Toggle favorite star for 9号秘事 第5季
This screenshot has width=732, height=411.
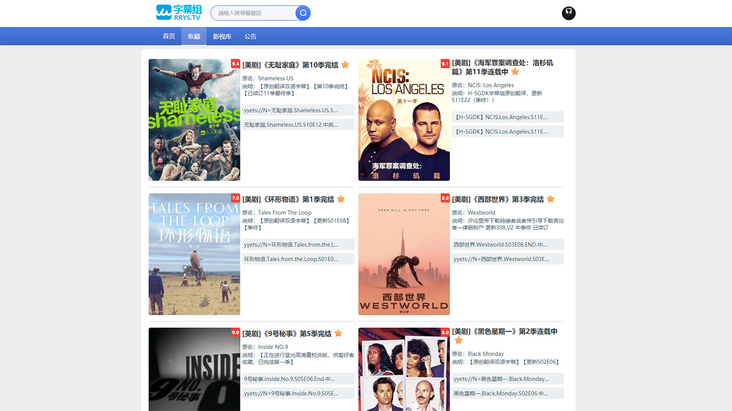coord(338,333)
